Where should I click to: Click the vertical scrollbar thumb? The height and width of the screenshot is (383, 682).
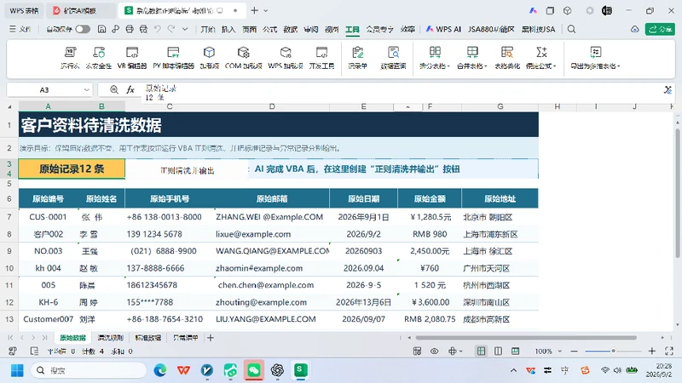click(678, 193)
